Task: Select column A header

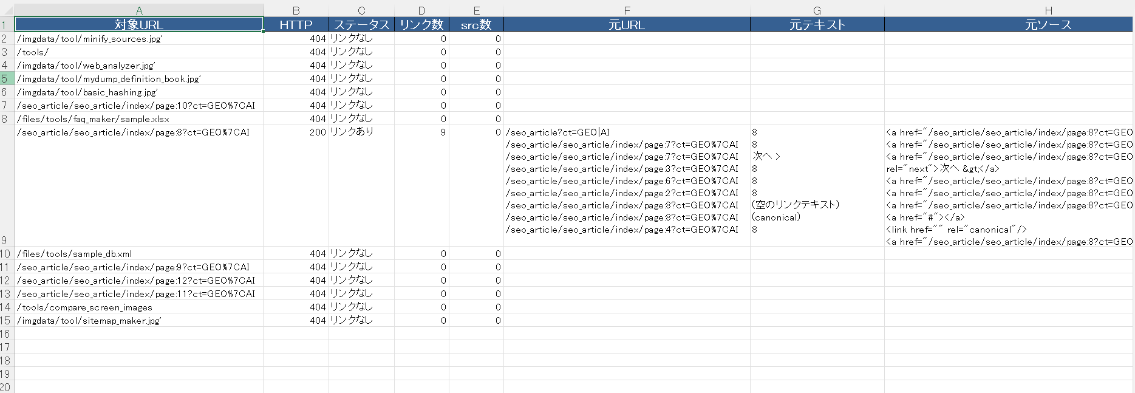Action: click(139, 10)
